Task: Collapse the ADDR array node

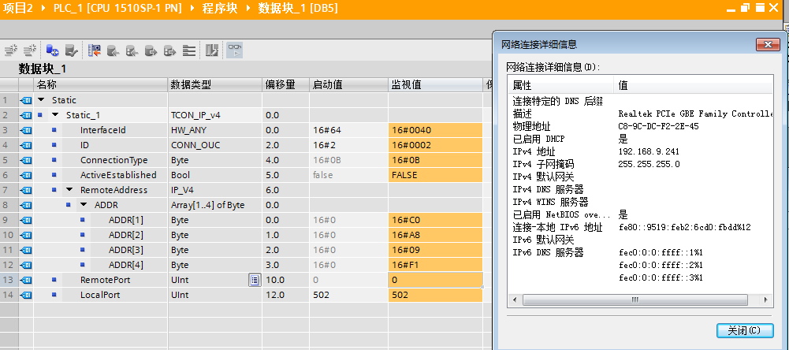Action: pos(83,205)
